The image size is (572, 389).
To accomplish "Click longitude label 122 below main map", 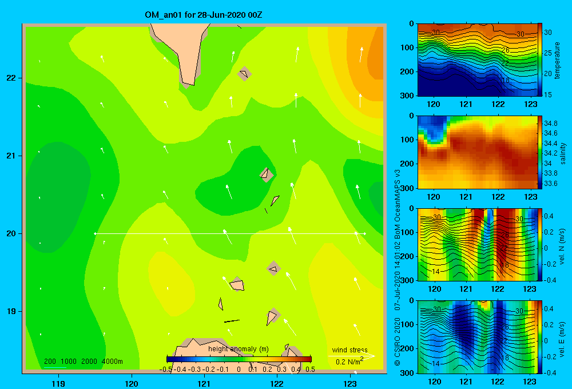I will pos(277,383).
